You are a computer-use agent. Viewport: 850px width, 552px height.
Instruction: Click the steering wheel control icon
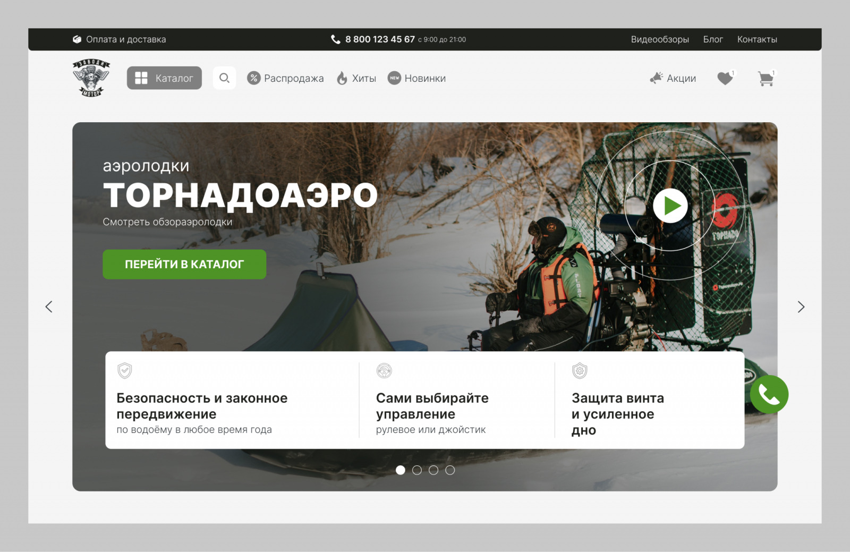pos(384,370)
